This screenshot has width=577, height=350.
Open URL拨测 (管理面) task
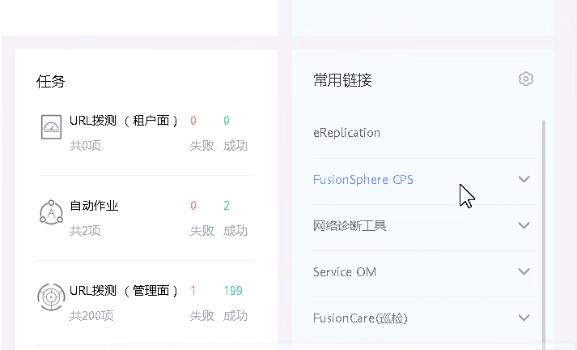click(124, 291)
